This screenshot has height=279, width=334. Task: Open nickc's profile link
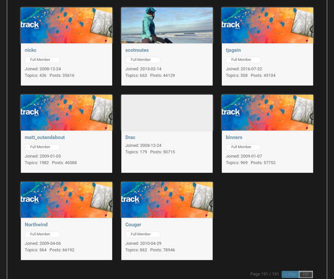coord(31,50)
